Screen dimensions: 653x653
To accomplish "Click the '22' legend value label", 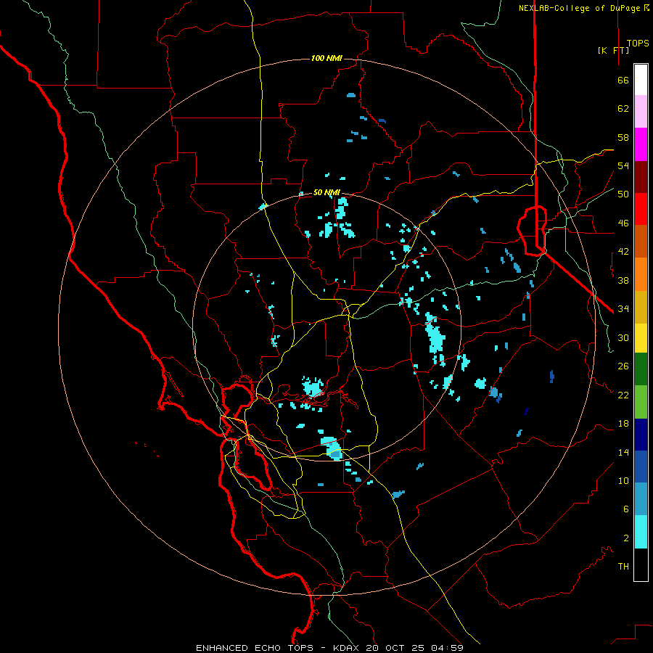I will pyautogui.click(x=623, y=395).
